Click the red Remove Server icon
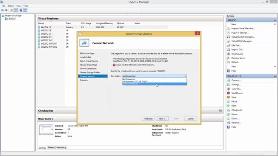 228,58
